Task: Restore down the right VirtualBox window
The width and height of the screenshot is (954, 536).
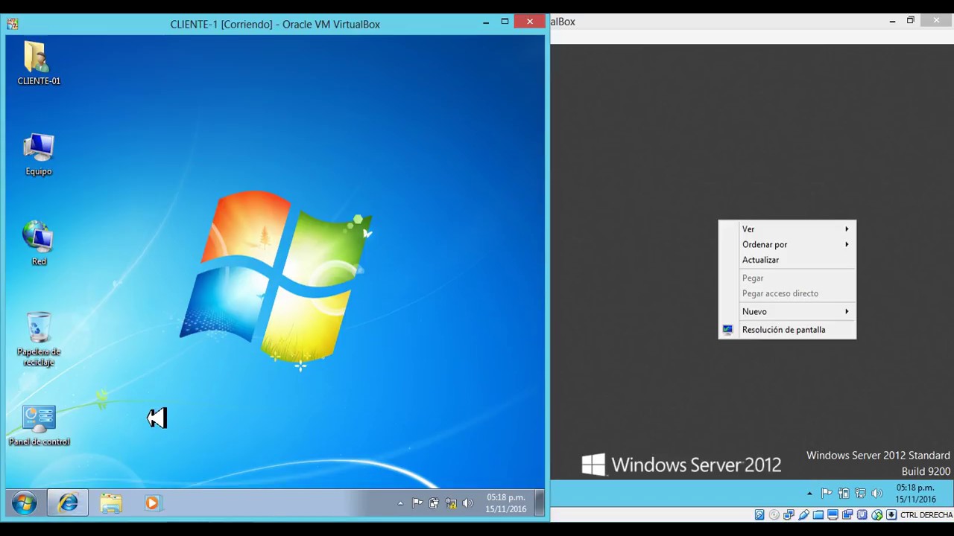Action: 910,21
